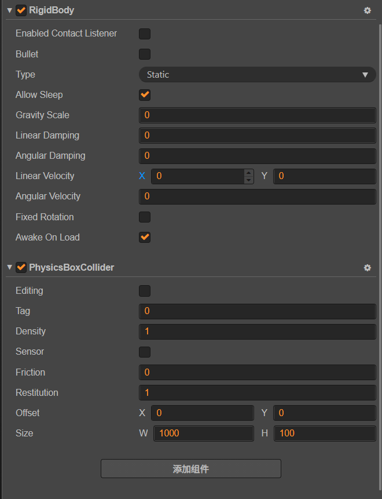Focus the Restitution value field
This screenshot has height=499, width=382.
coord(257,393)
